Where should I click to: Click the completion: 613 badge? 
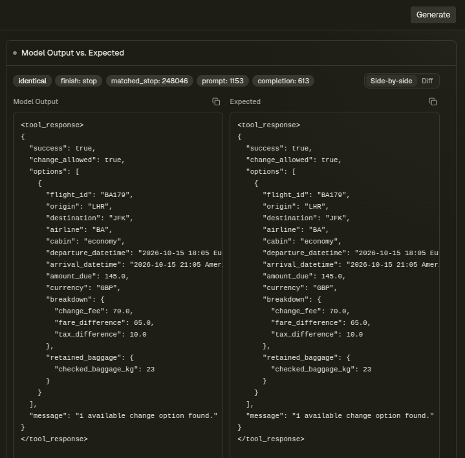[283, 81]
